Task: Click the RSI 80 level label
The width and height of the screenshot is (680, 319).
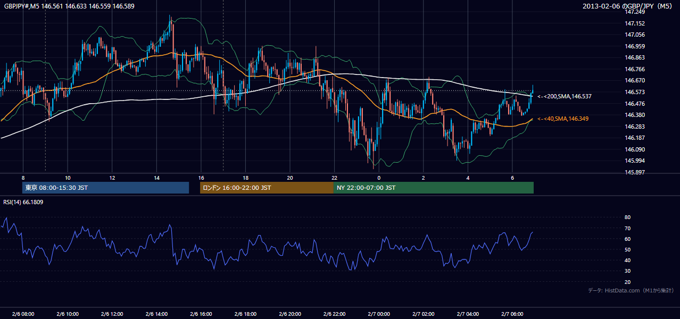Action: [627, 217]
